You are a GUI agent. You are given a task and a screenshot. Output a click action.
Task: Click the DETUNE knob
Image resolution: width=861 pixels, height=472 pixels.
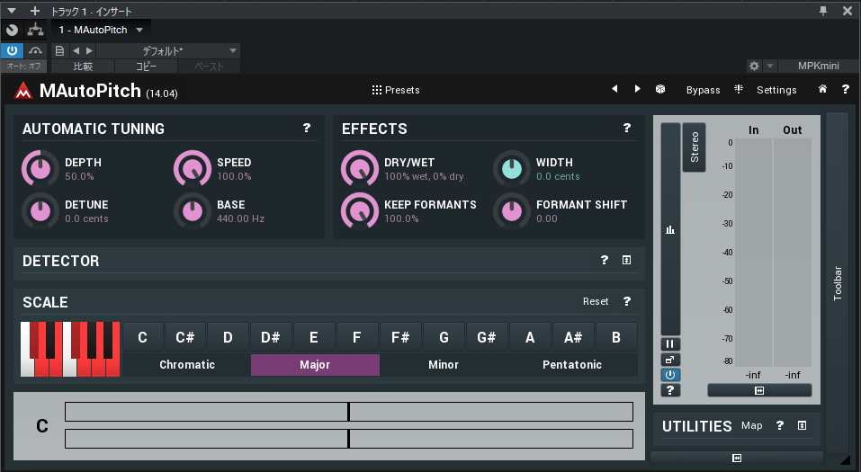(40, 210)
